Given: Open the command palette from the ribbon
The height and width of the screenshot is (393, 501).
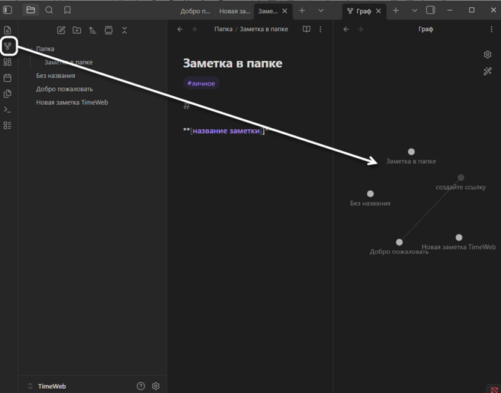Looking at the screenshot, I should 8,110.
